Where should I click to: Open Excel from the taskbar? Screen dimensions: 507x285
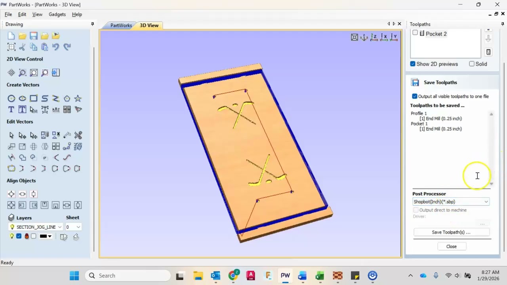point(320,275)
